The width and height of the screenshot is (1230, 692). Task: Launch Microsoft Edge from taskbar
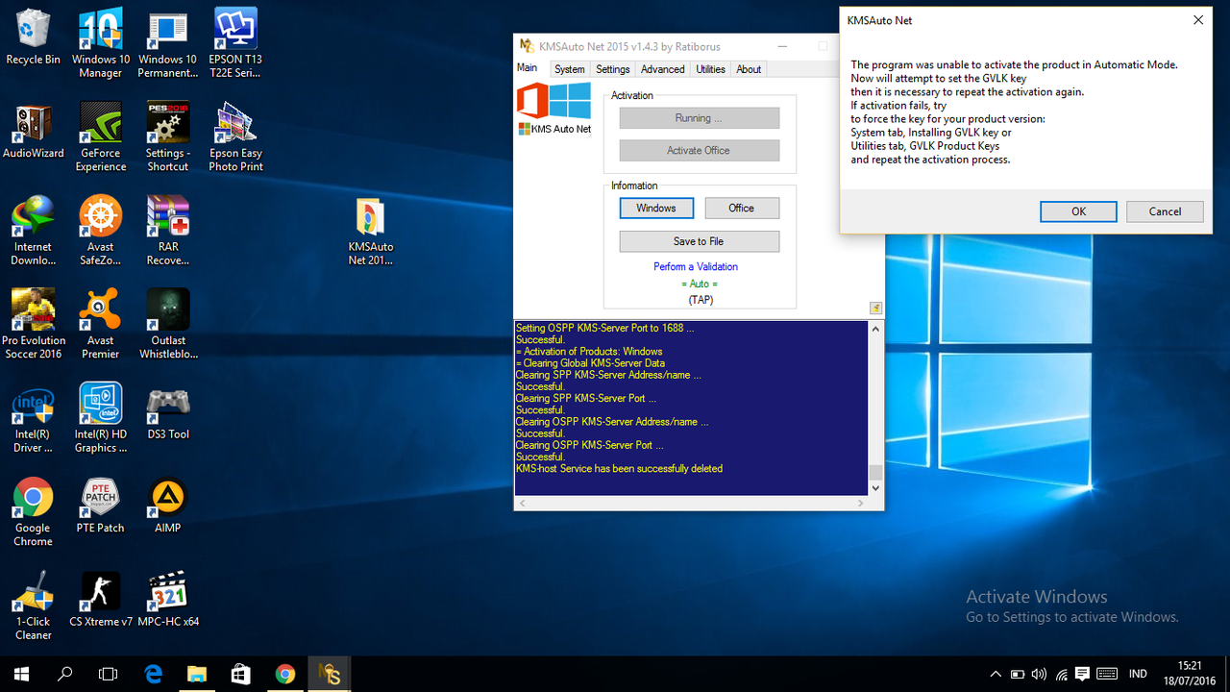tap(153, 675)
